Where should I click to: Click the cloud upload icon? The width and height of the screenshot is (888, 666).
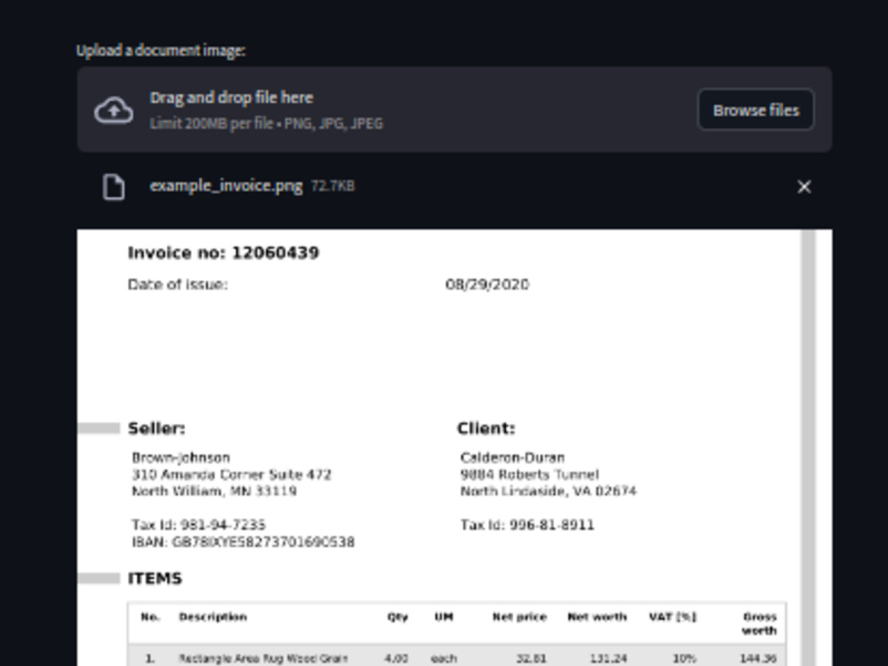click(x=114, y=110)
